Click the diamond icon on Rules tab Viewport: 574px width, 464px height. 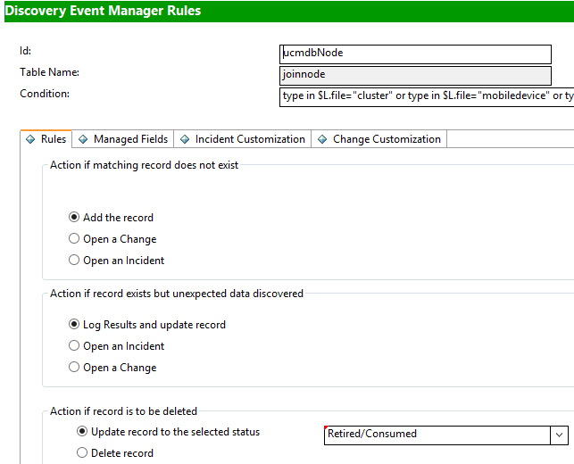pos(30,139)
